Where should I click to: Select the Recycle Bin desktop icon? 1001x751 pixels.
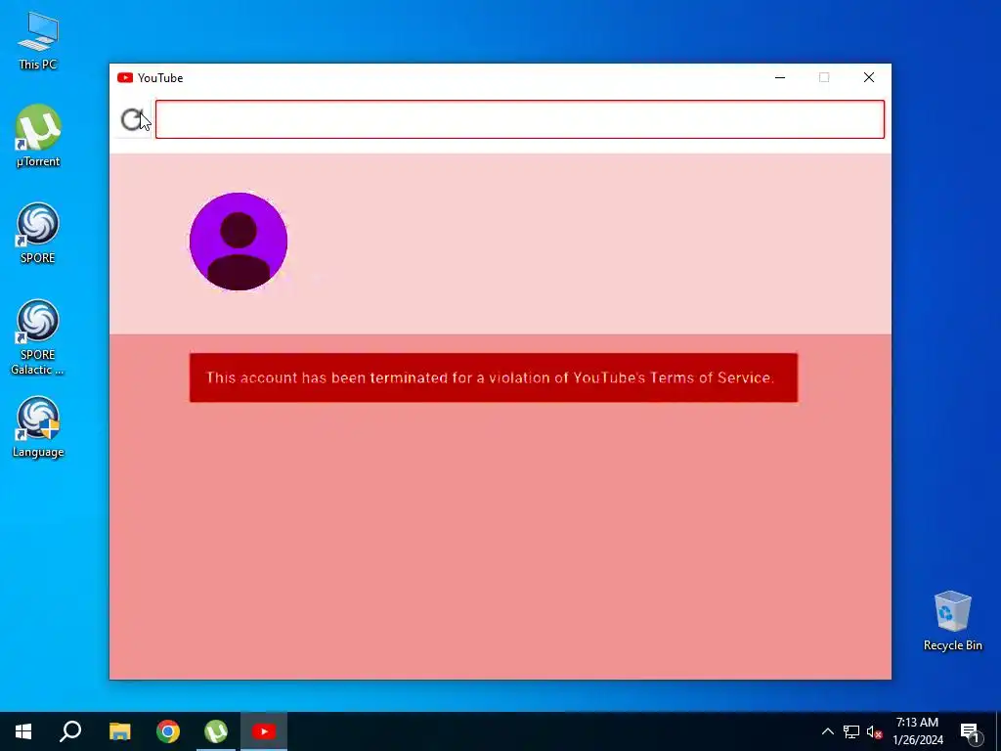pyautogui.click(x=952, y=621)
